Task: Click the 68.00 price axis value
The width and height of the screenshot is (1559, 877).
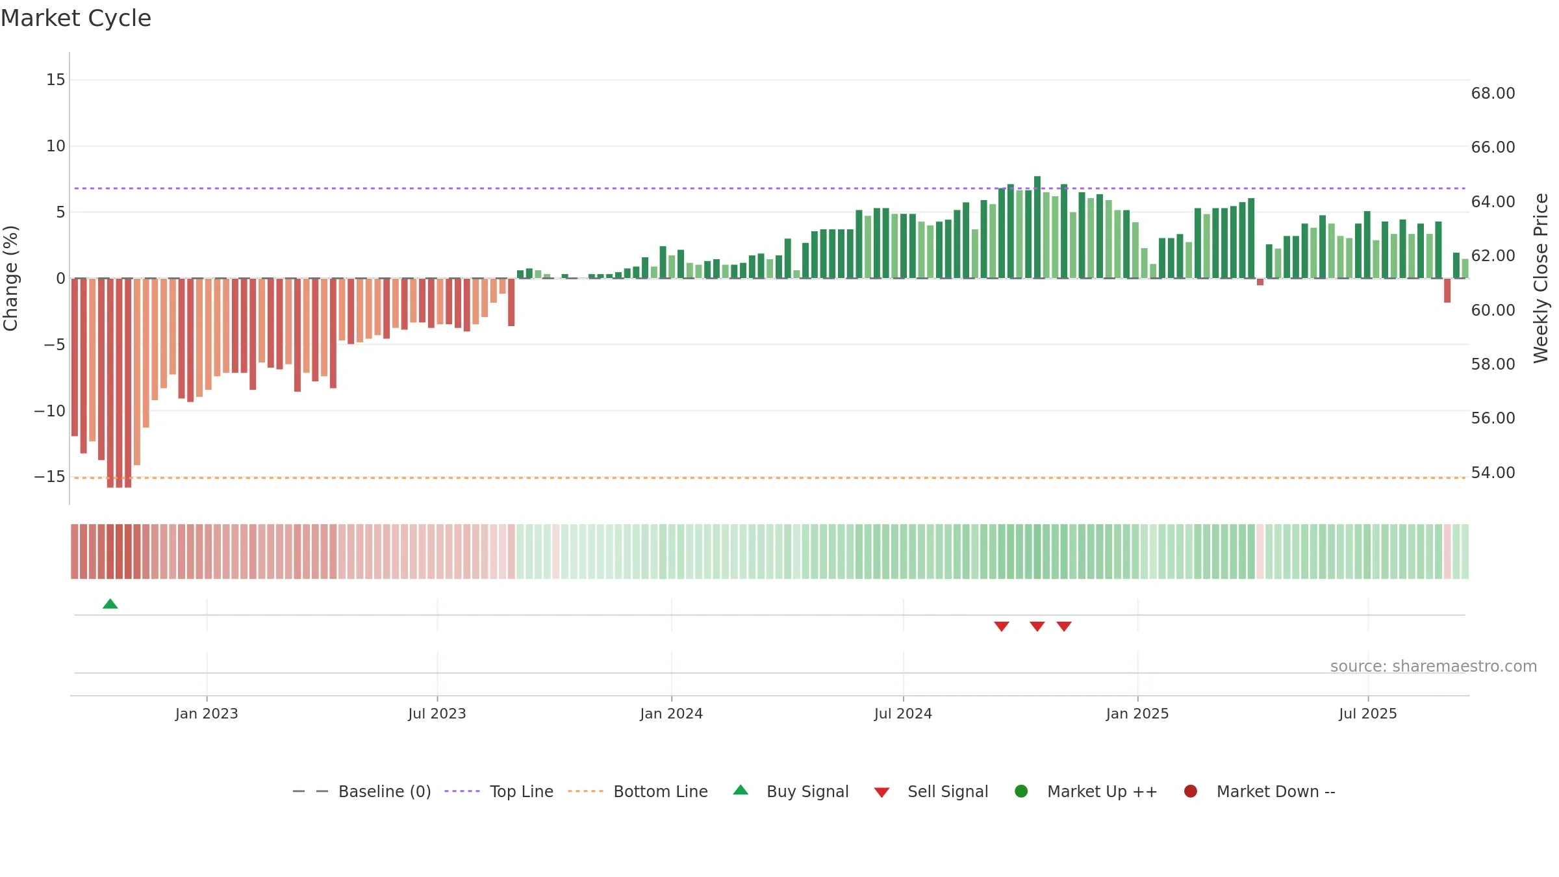Action: (x=1493, y=94)
